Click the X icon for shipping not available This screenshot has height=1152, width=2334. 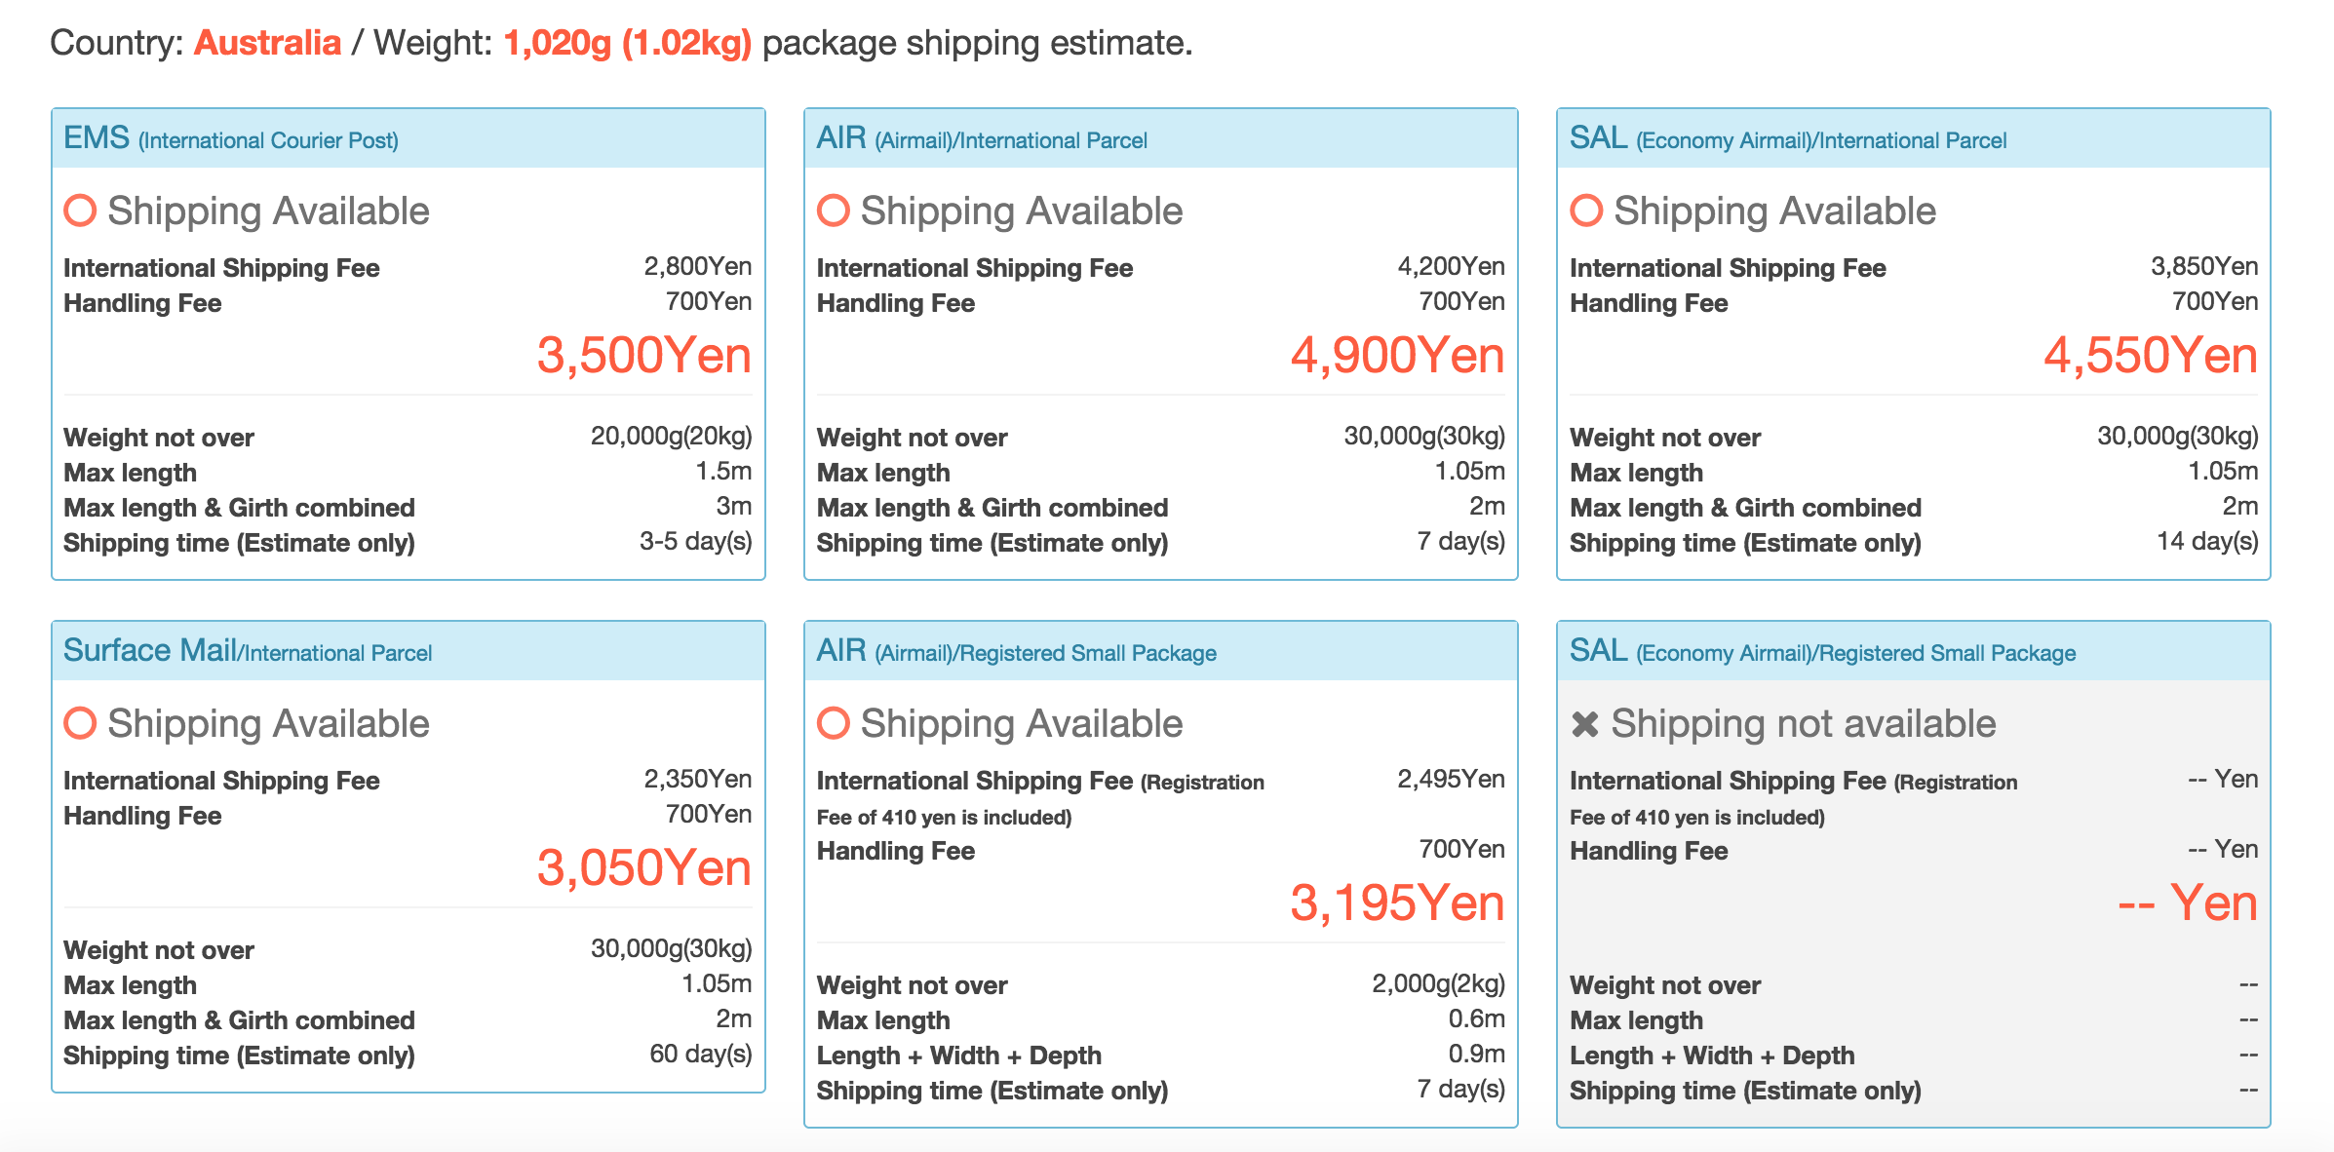(x=1585, y=724)
